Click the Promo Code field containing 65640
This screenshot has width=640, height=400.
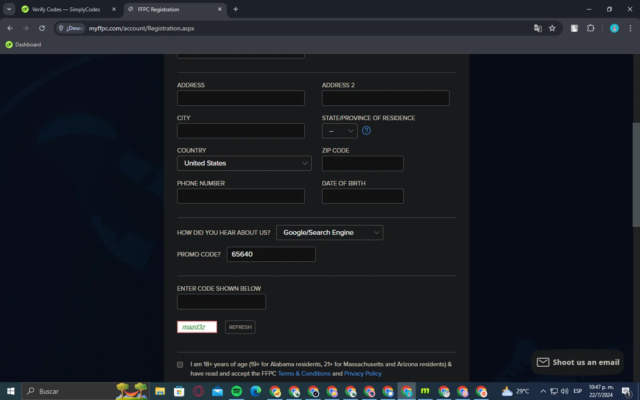click(271, 254)
